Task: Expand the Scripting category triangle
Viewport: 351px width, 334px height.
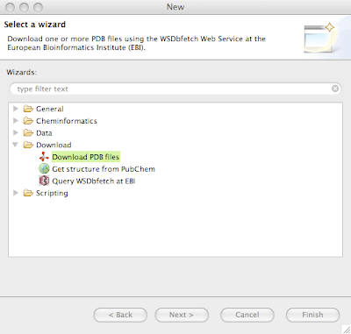Action: point(16,193)
